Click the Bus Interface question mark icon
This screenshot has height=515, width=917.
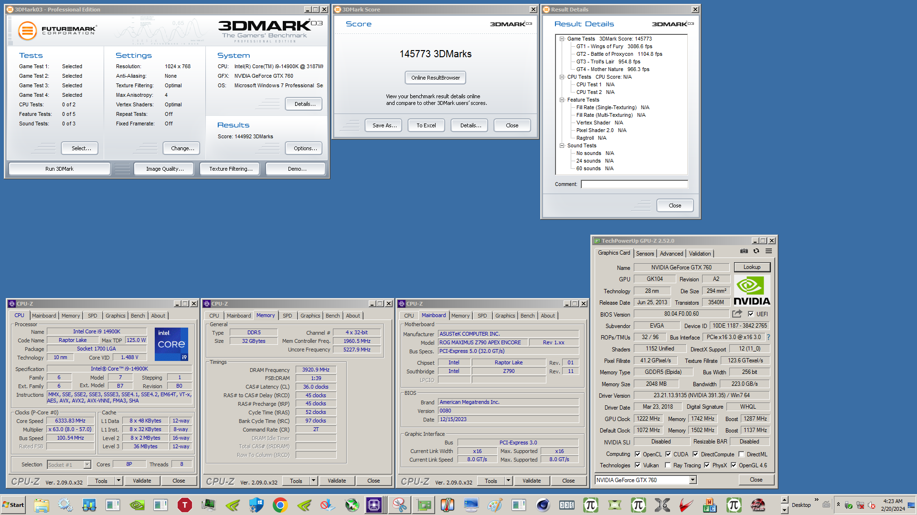click(768, 337)
